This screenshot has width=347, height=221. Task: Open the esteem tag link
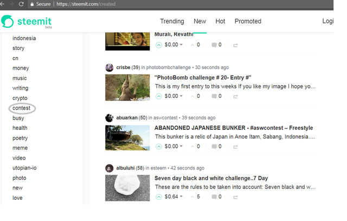(x=158, y=168)
